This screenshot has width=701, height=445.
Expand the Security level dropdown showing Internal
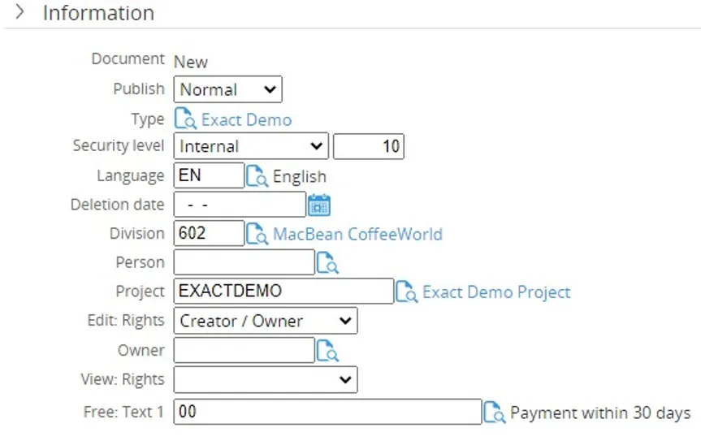click(x=251, y=147)
